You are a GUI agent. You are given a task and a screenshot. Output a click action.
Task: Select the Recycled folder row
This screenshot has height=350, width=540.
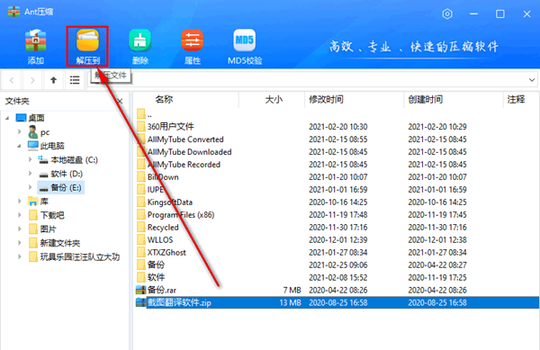336,227
